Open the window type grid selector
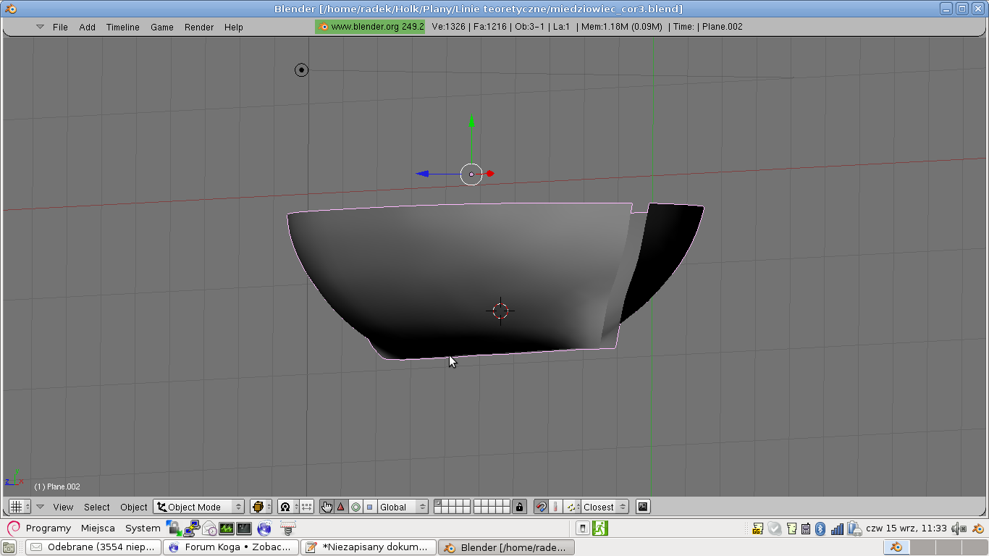Image resolution: width=989 pixels, height=556 pixels. (19, 507)
